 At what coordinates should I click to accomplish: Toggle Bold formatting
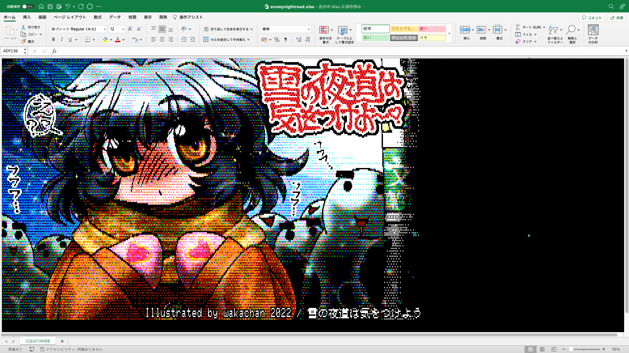pyautogui.click(x=53, y=40)
